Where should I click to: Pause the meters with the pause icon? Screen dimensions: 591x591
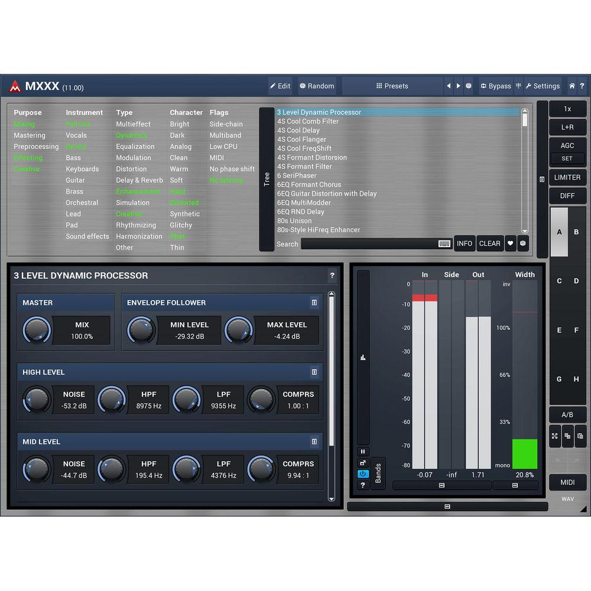click(x=363, y=452)
